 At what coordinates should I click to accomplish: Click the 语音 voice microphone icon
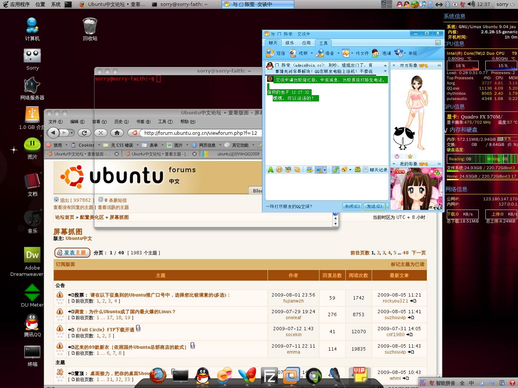[x=320, y=53]
